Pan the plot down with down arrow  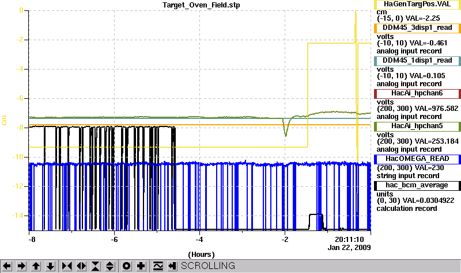pos(50,266)
